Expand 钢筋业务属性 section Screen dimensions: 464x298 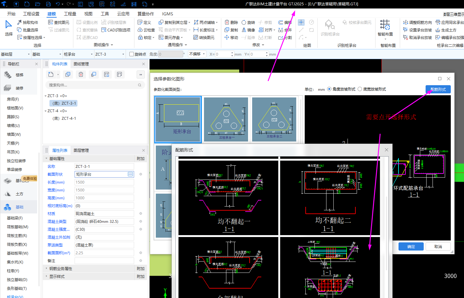coord(47,268)
